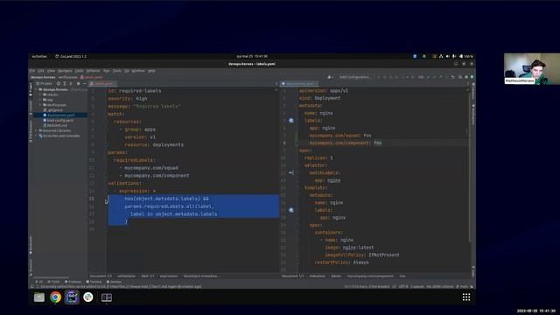Collapse the verificacoes folder
The height and width of the screenshot is (315, 560).
pos(40,105)
